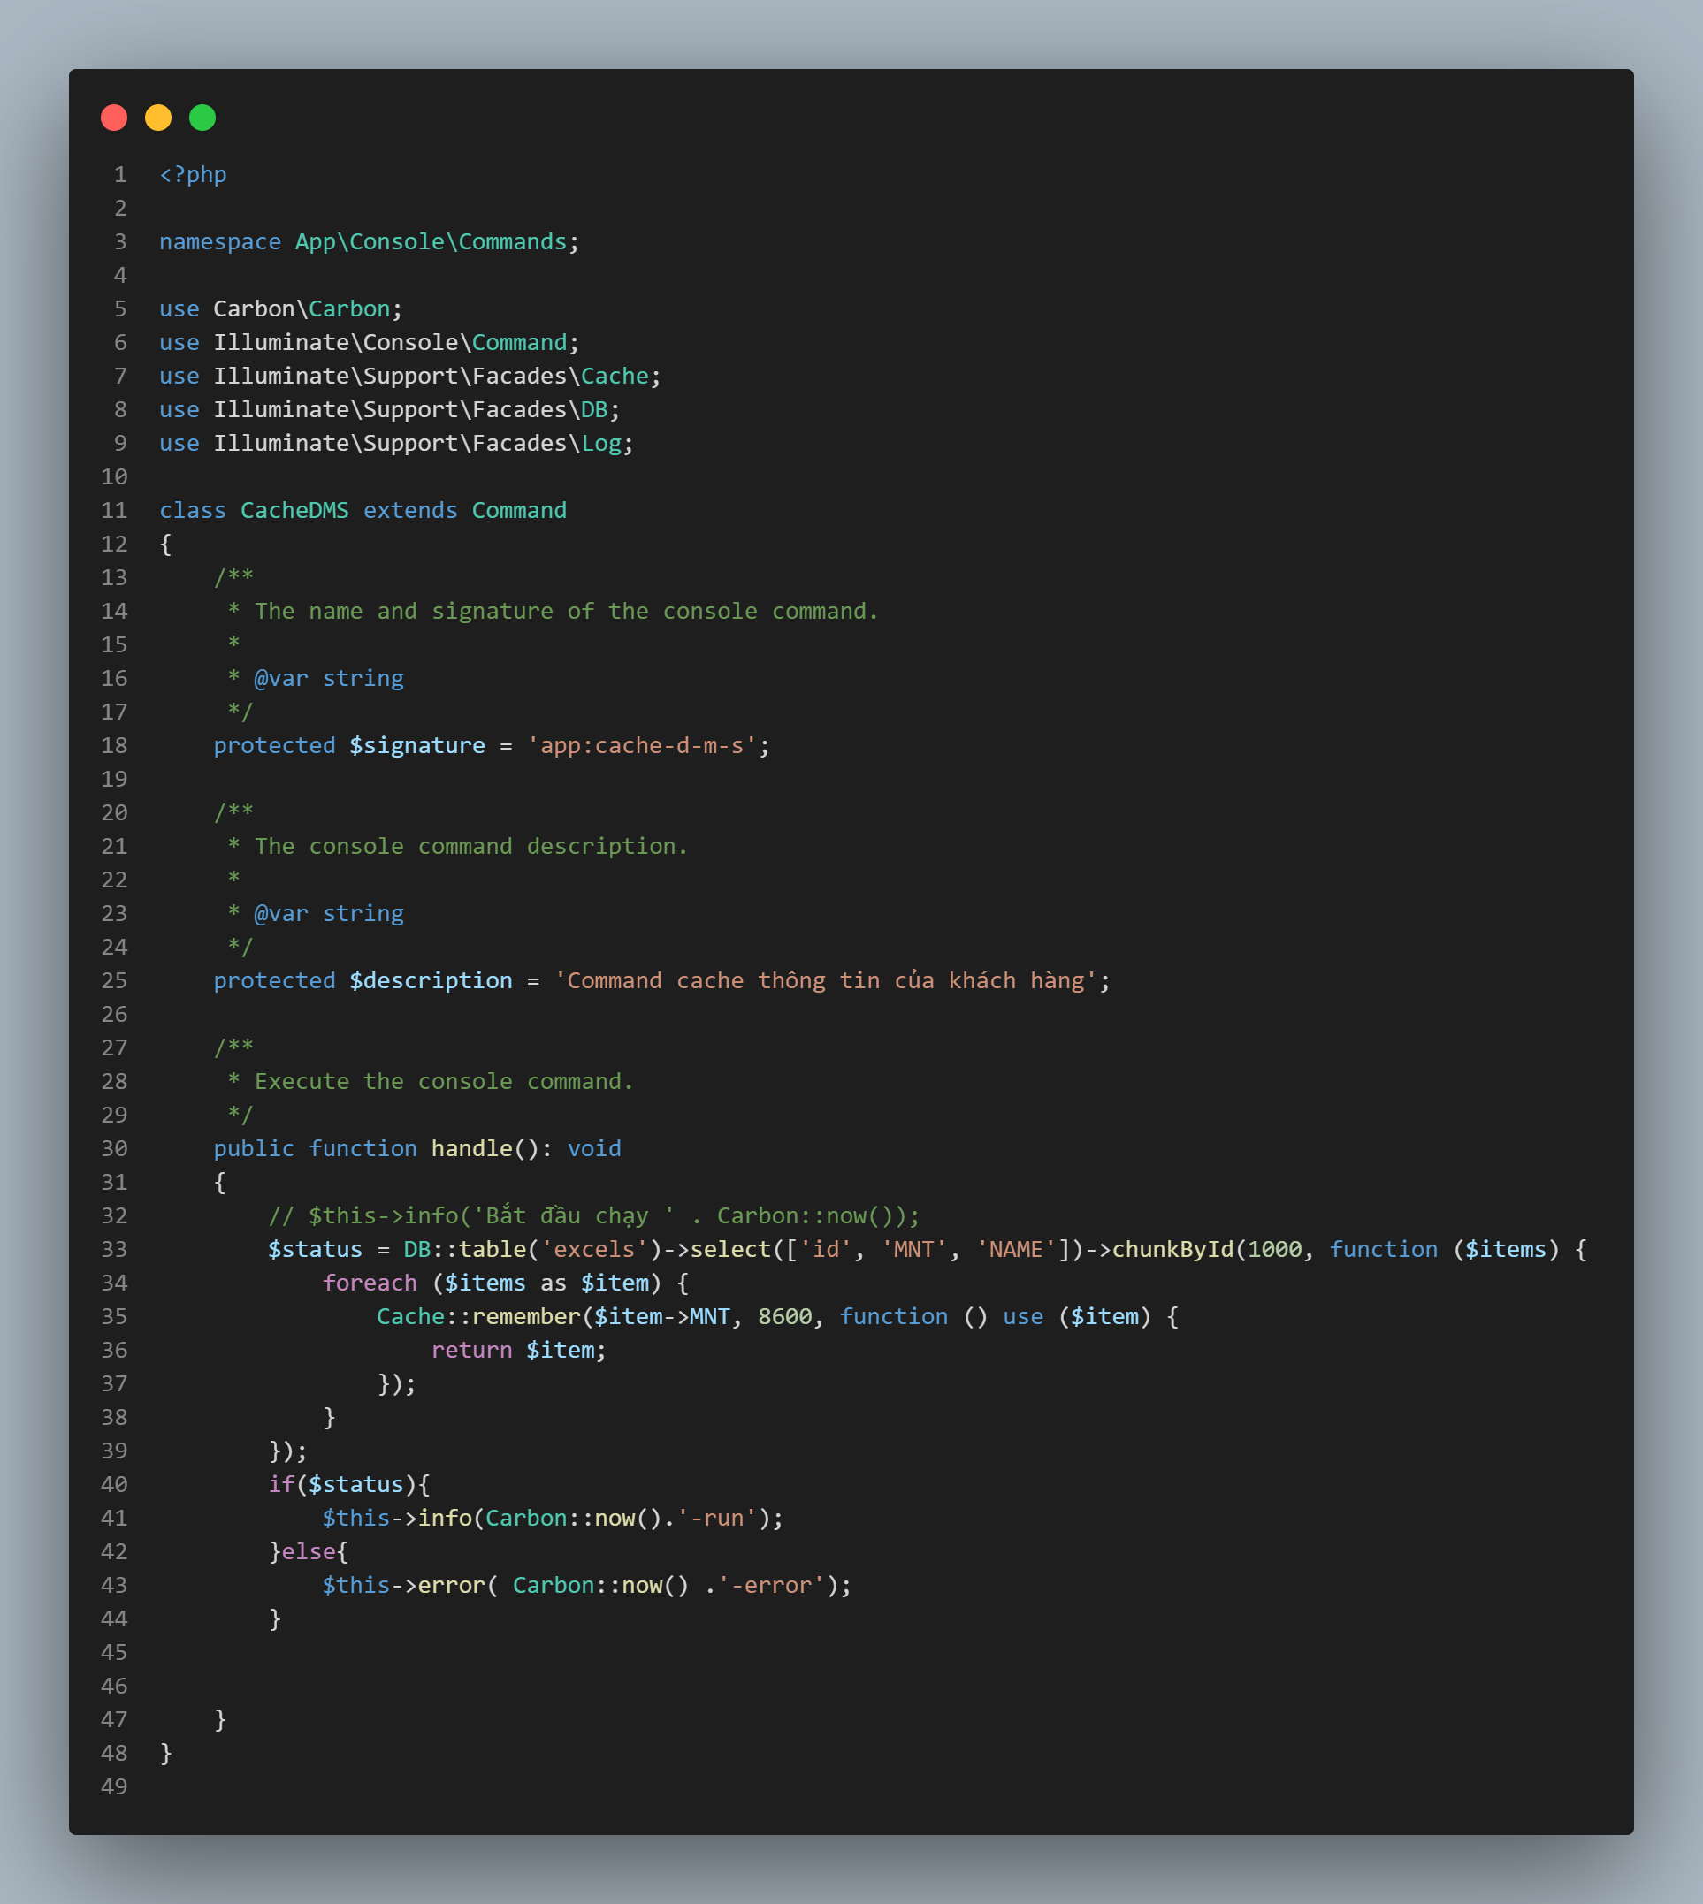Click the green maximize window dot

pos(202,118)
